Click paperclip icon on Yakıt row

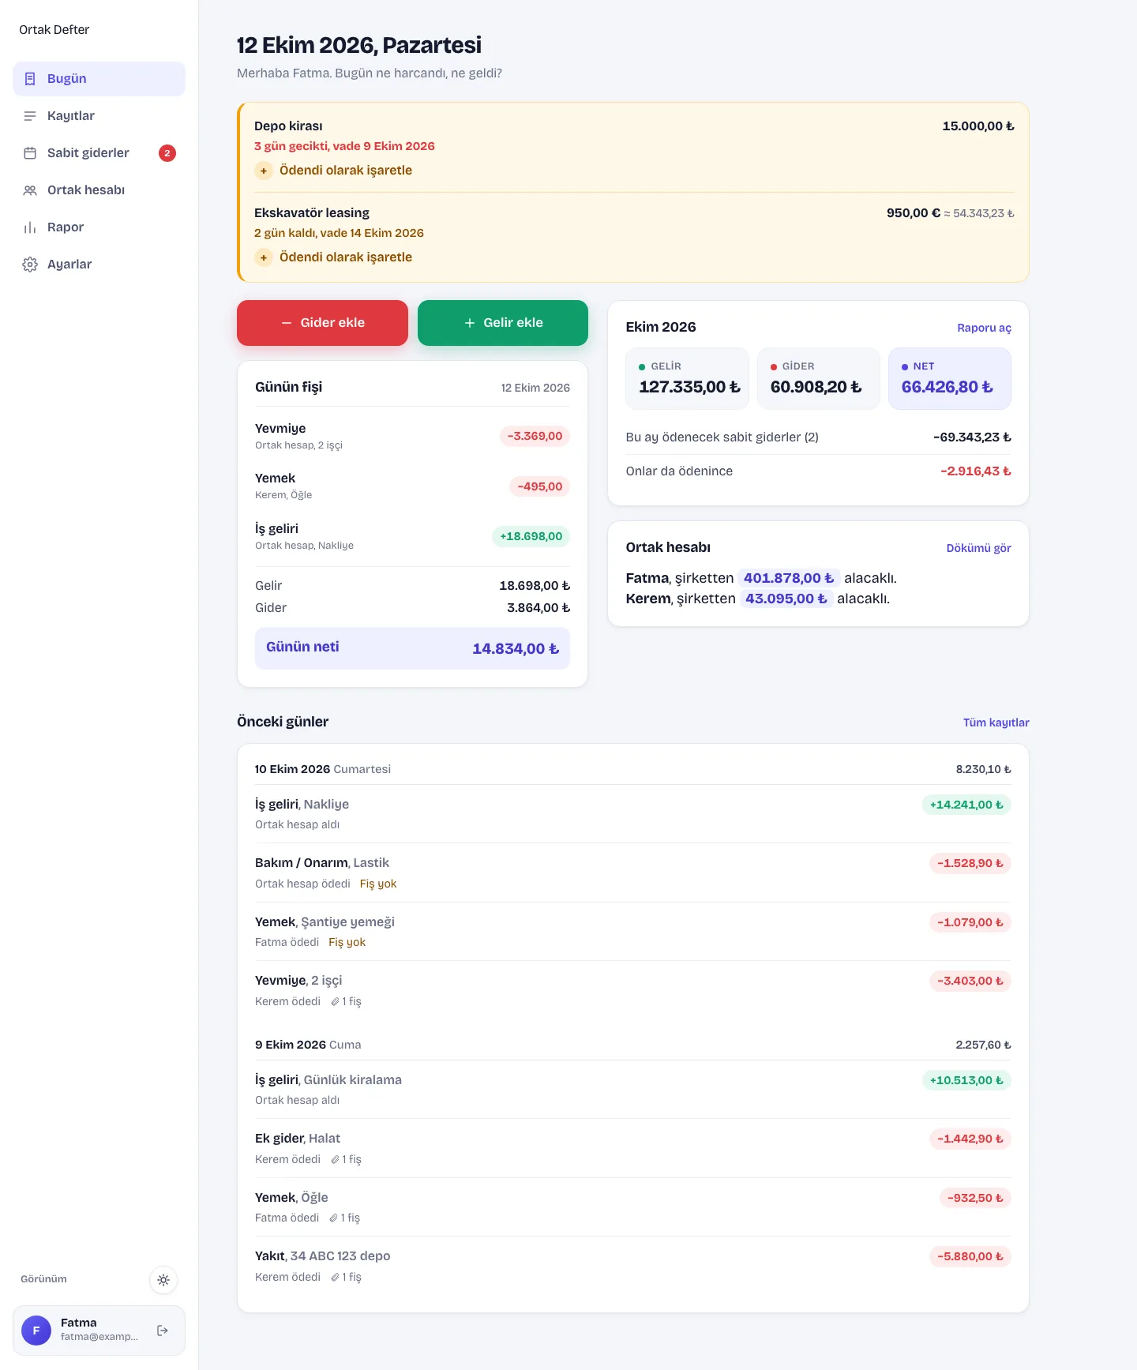coord(335,1277)
